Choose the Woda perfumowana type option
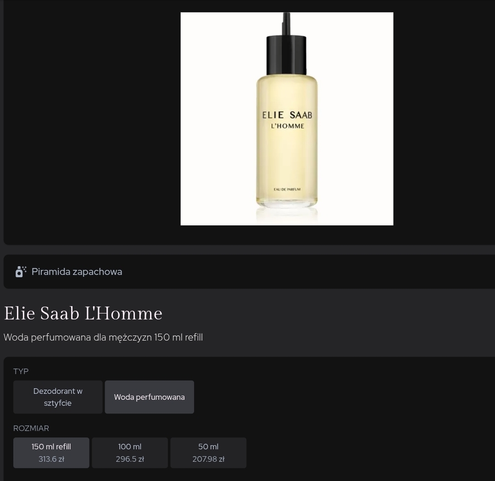This screenshot has height=481, width=495. [x=149, y=397]
